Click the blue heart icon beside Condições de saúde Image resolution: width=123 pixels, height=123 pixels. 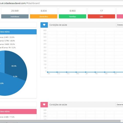44,25
